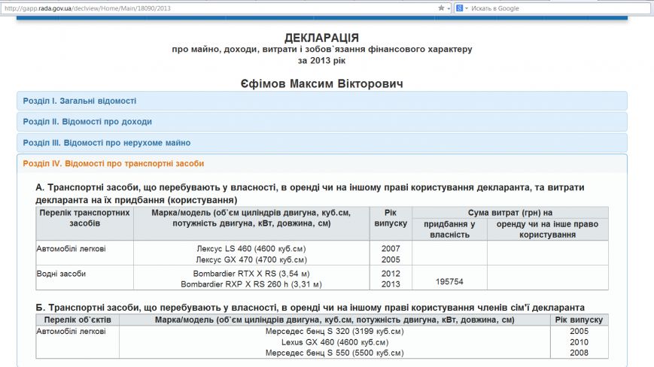The height and width of the screenshot is (367, 654).
Task: Click the 'Сума витрат (грн) на' column header
Action: tap(510, 212)
